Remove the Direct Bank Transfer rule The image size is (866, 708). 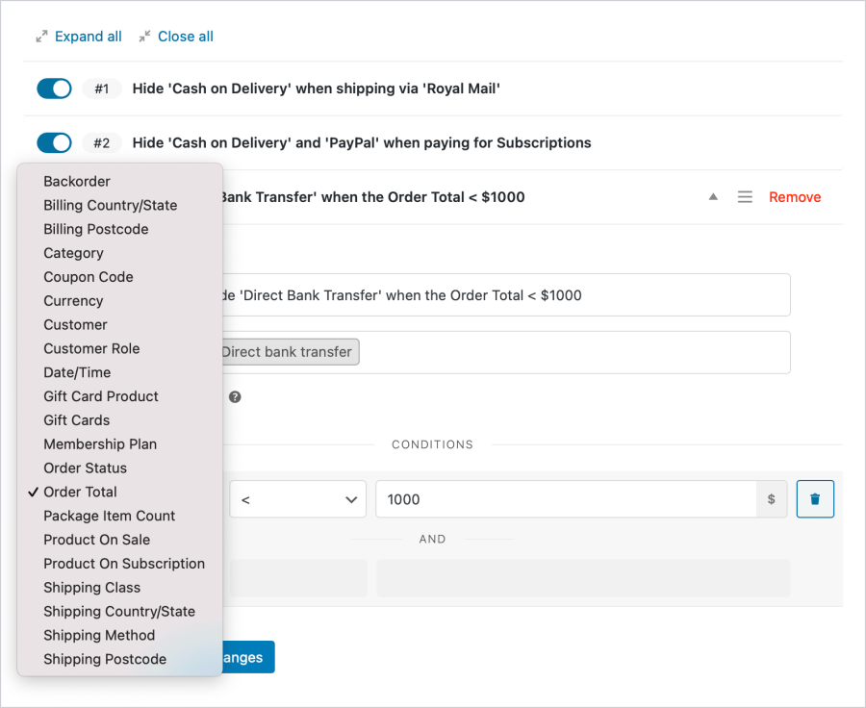point(794,197)
